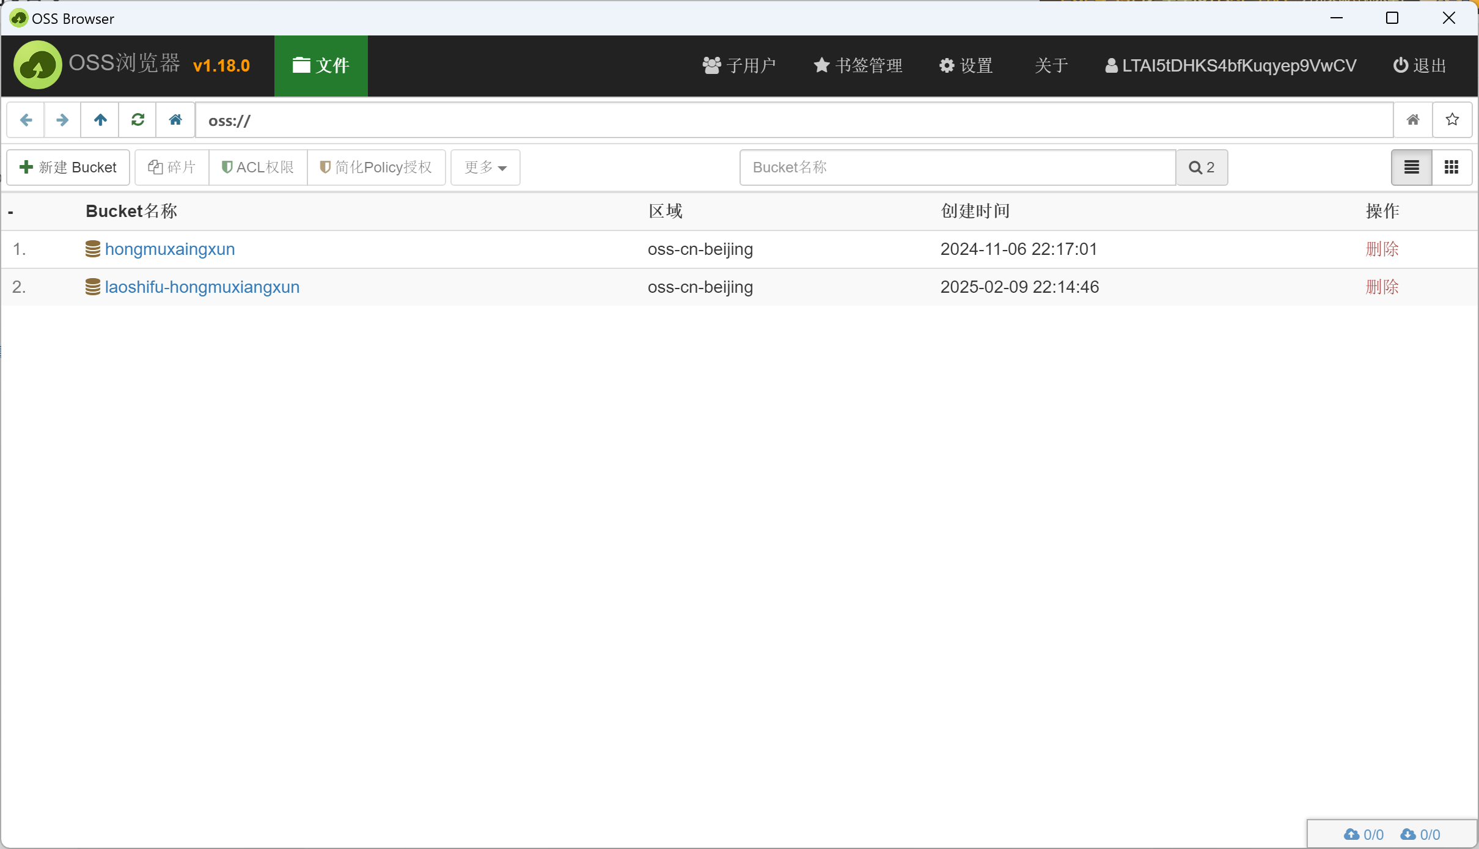Click the search magnifier button

pyautogui.click(x=1202, y=167)
